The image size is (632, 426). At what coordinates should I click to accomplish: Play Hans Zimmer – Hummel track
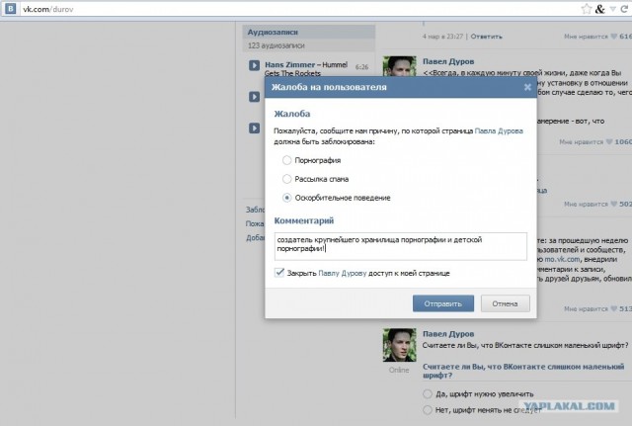pos(254,65)
